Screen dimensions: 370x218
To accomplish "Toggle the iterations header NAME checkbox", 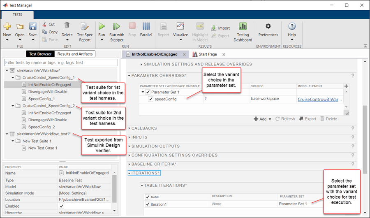I will (148, 197).
